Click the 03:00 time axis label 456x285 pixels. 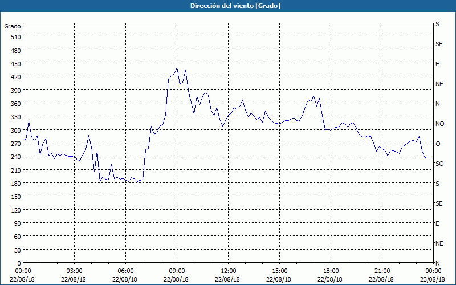point(74,271)
